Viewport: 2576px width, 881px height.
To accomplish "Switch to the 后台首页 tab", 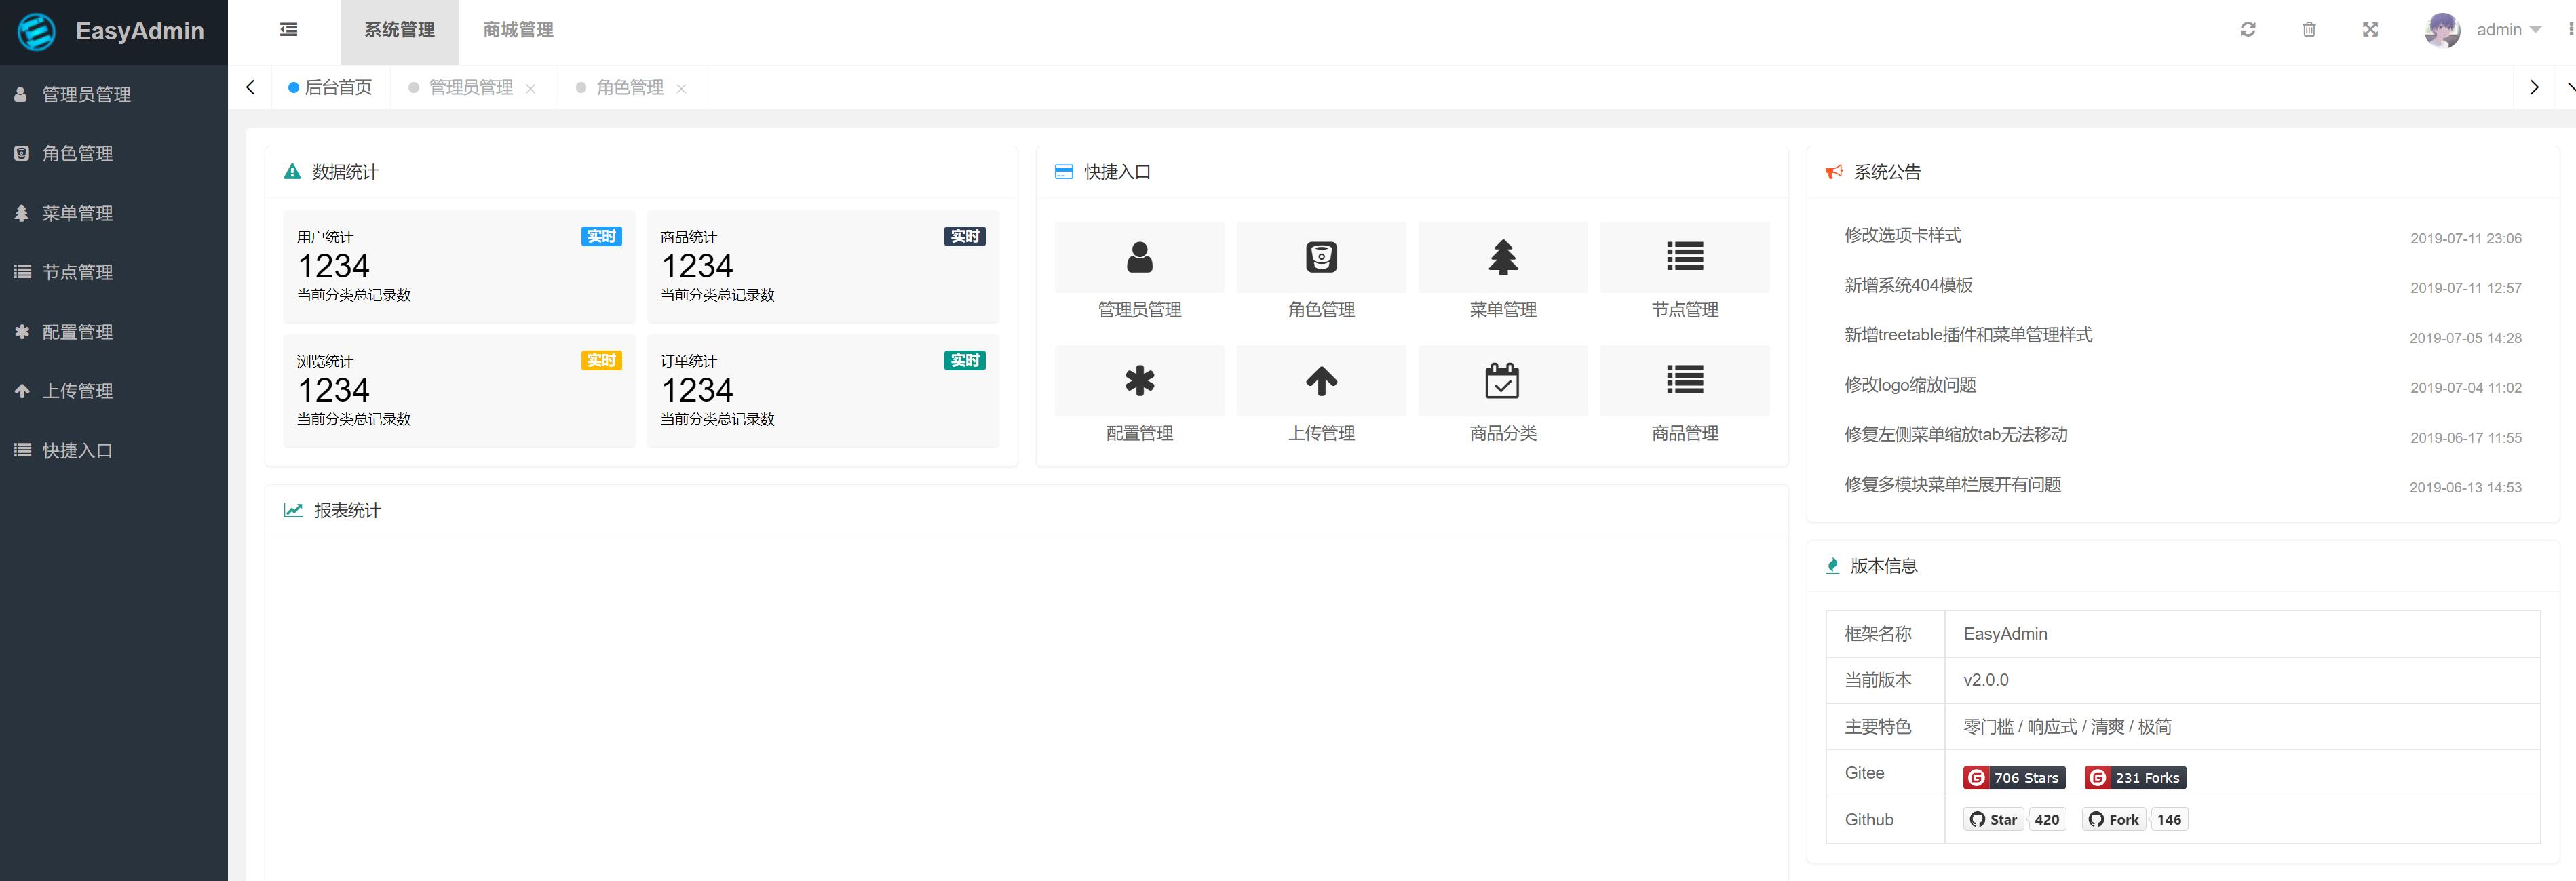I will [337, 88].
